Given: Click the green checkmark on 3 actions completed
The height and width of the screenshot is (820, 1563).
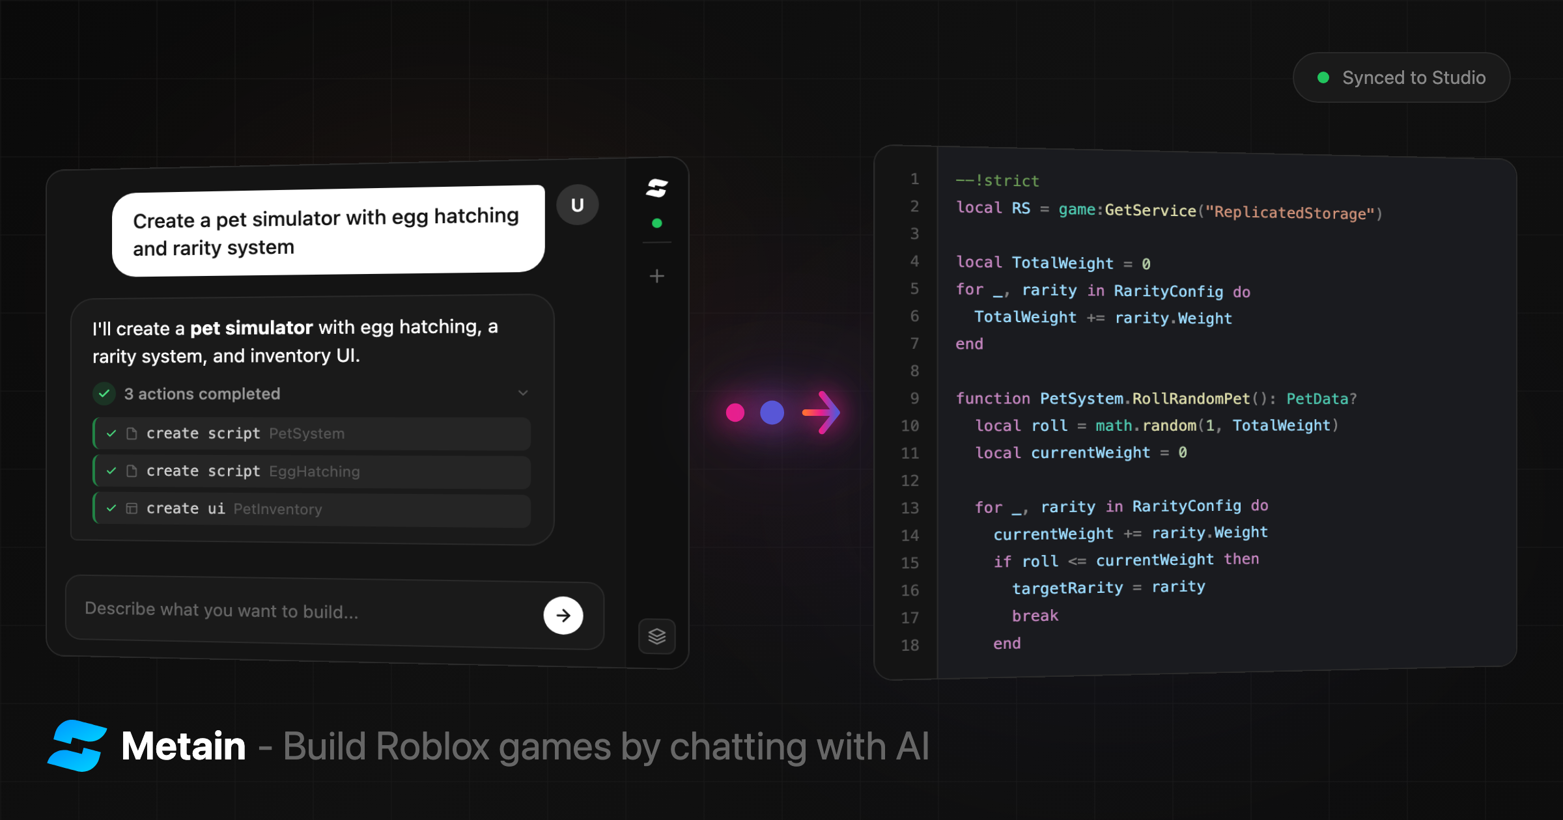Looking at the screenshot, I should (x=104, y=393).
